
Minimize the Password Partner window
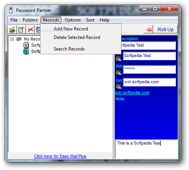tap(145, 9)
